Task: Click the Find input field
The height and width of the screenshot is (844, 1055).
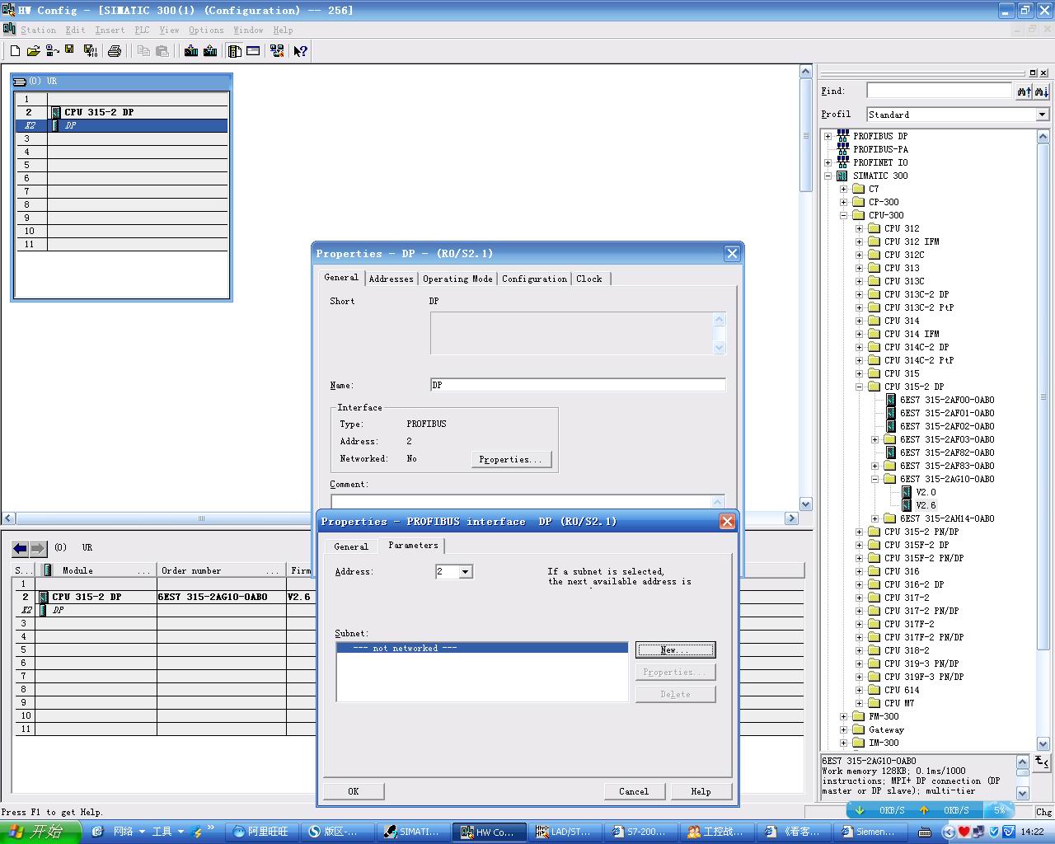Action: 939,91
